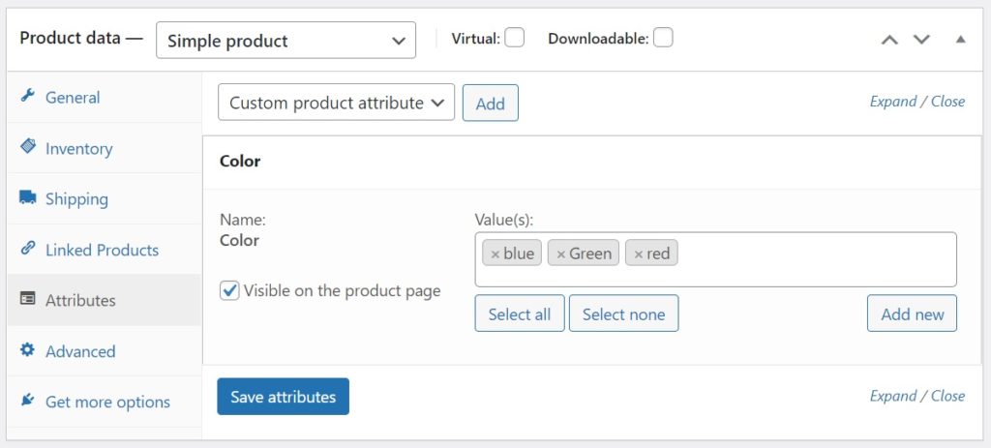This screenshot has height=448, width=991.
Task: Open the Inventory tab
Action: coord(105,148)
